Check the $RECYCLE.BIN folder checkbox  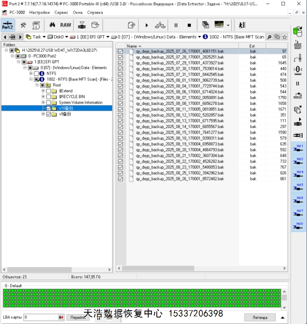coord(49,97)
